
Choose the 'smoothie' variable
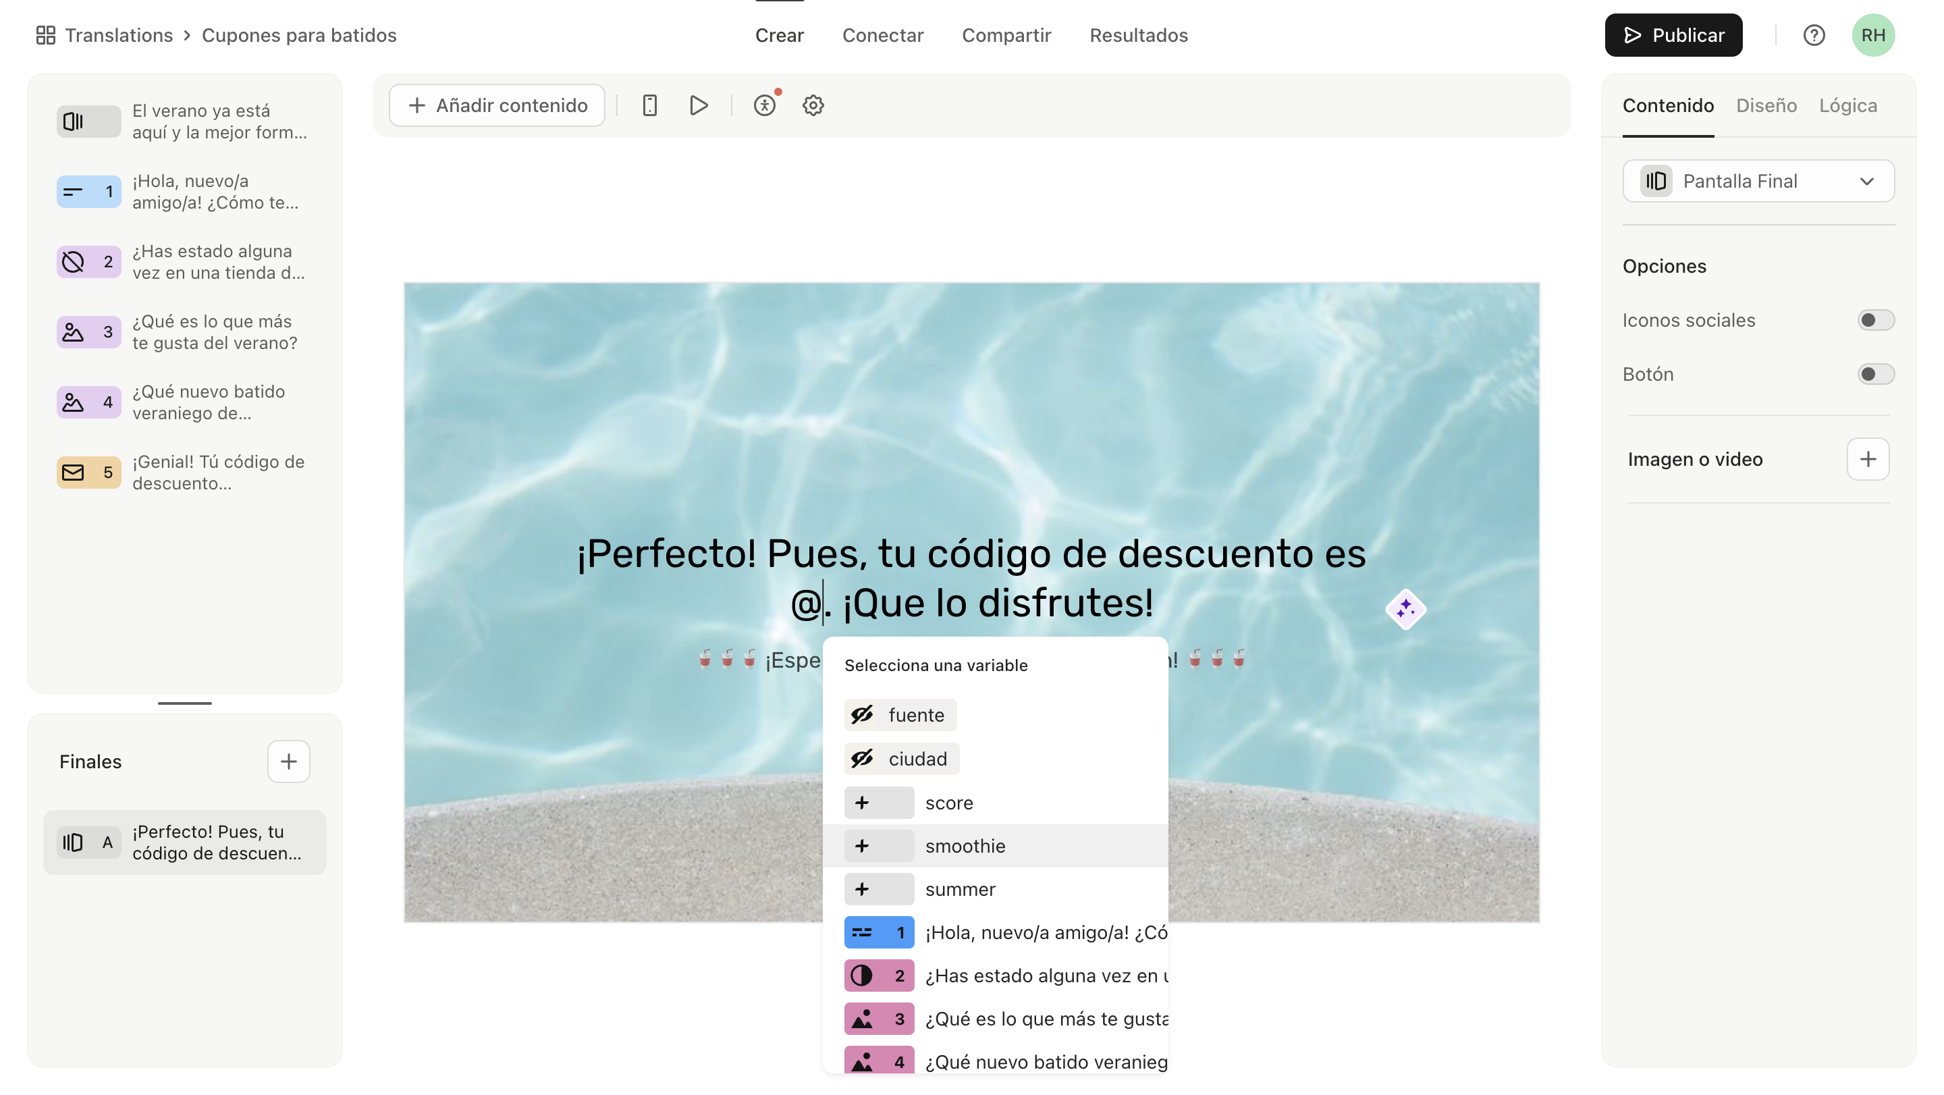click(x=995, y=846)
